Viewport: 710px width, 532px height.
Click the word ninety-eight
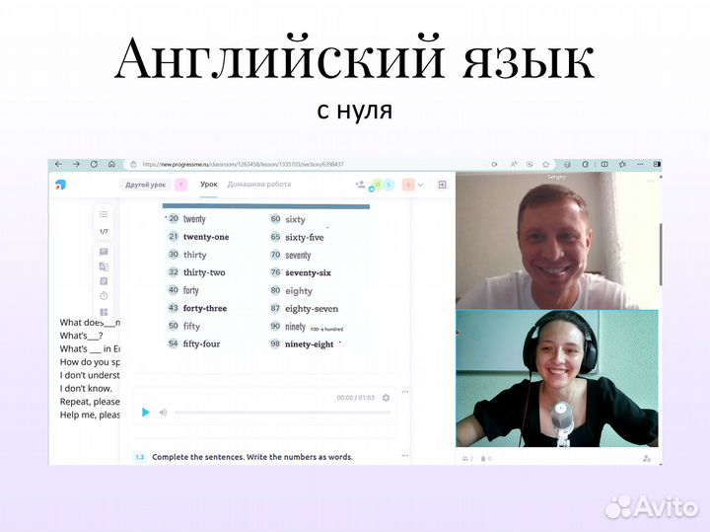coord(310,343)
